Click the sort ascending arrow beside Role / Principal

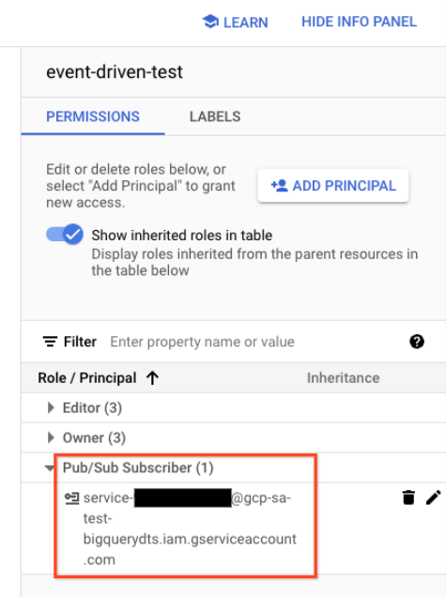tap(152, 378)
